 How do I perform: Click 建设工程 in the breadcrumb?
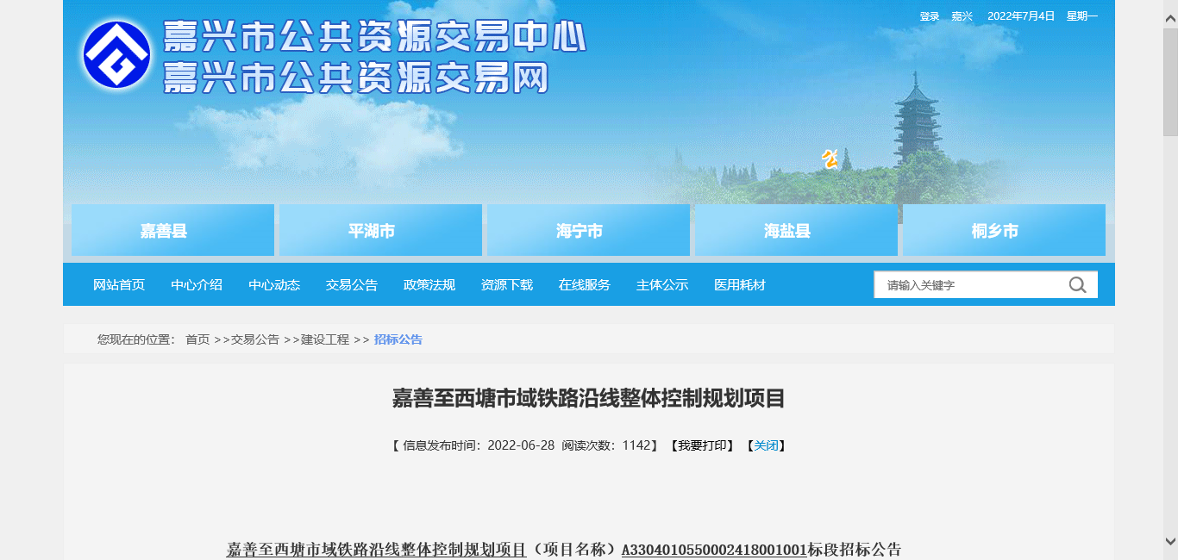[325, 339]
